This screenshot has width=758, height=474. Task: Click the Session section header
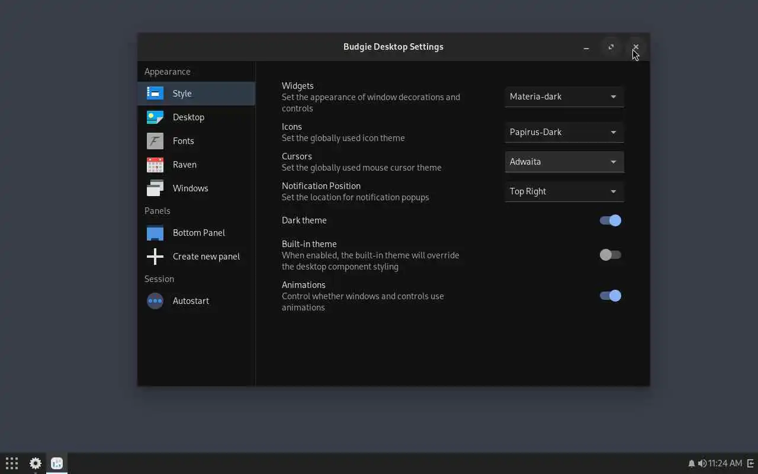(x=159, y=279)
